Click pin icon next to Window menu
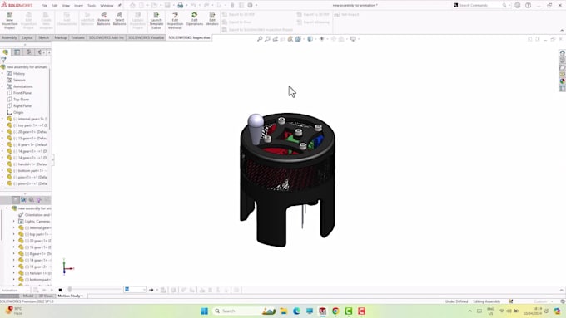566x318 pixels. click(x=120, y=6)
